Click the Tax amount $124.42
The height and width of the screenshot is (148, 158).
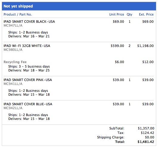pos(148,133)
